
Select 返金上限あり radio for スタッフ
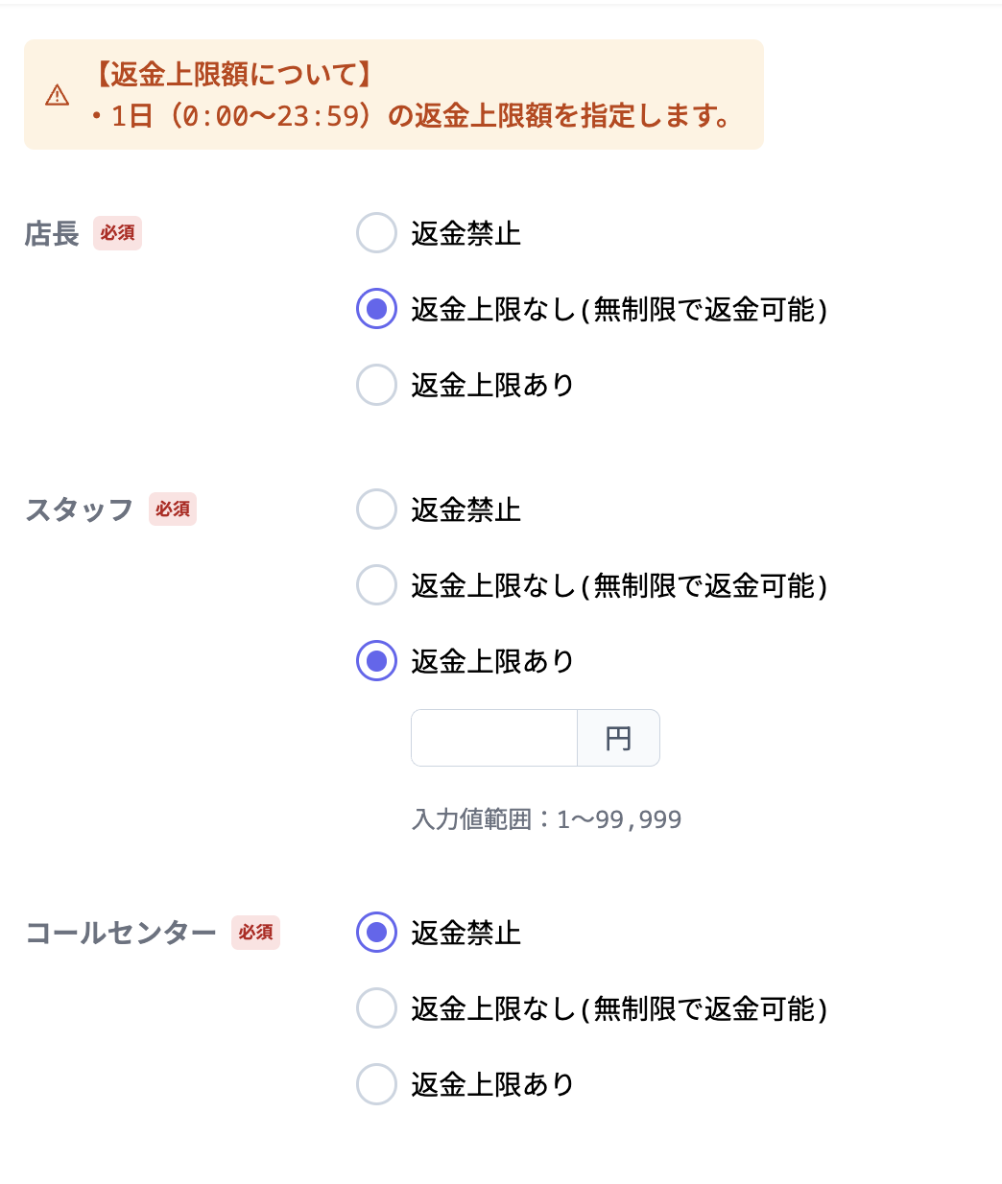376,661
